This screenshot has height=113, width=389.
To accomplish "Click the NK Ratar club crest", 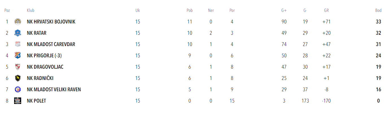I will 18,33.
